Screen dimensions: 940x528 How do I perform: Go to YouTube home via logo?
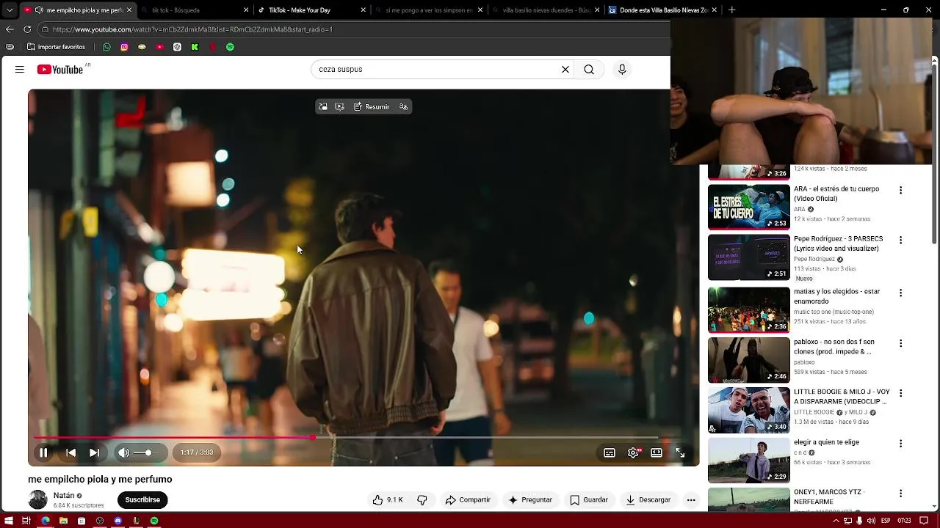click(61, 69)
